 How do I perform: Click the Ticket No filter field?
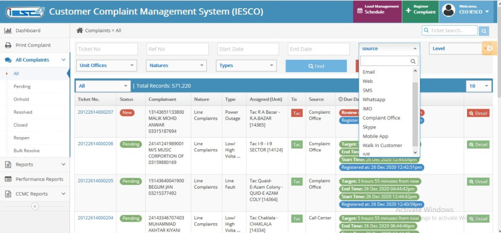click(107, 49)
